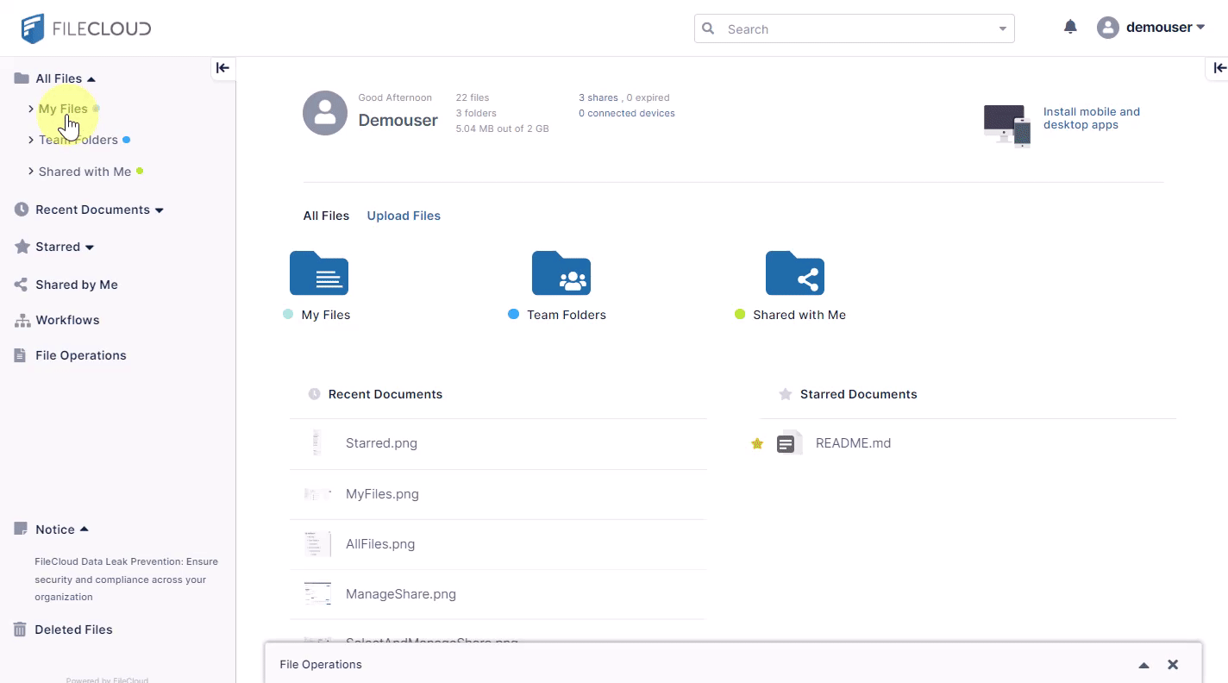This screenshot has height=683, width=1228.
Task: Switch to the Upload Files tab
Action: pyautogui.click(x=404, y=216)
